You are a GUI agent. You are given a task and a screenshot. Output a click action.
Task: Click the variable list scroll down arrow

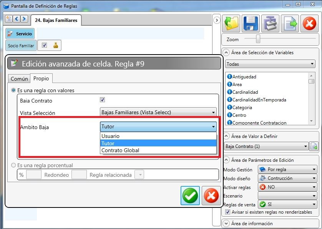311,121
